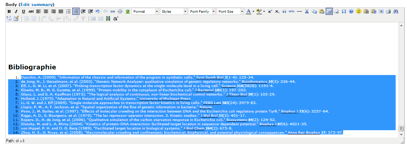Toggle italic text style

click(x=16, y=12)
